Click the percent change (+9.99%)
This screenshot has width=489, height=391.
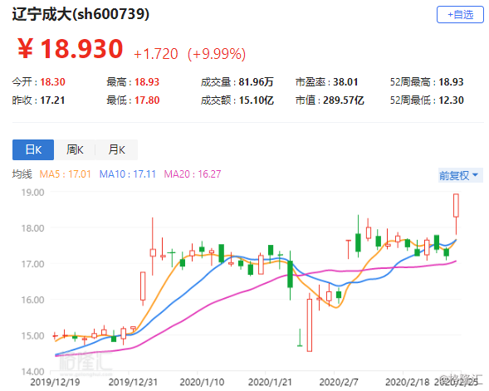(217, 54)
